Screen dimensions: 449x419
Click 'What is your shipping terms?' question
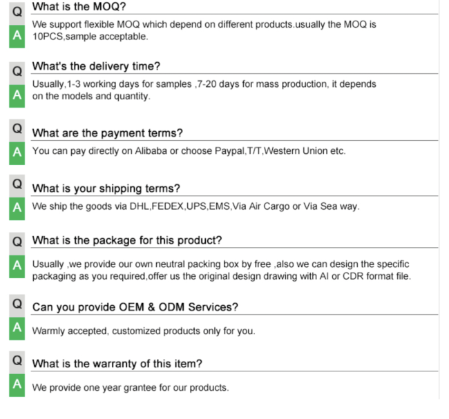[x=106, y=188]
